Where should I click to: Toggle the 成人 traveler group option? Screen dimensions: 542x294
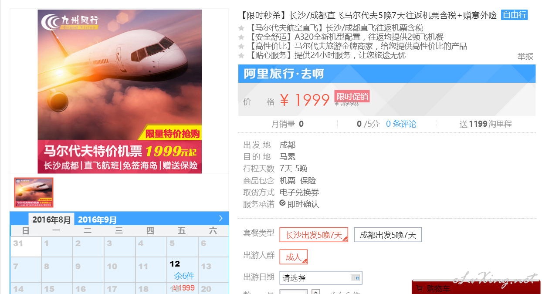tap(294, 257)
